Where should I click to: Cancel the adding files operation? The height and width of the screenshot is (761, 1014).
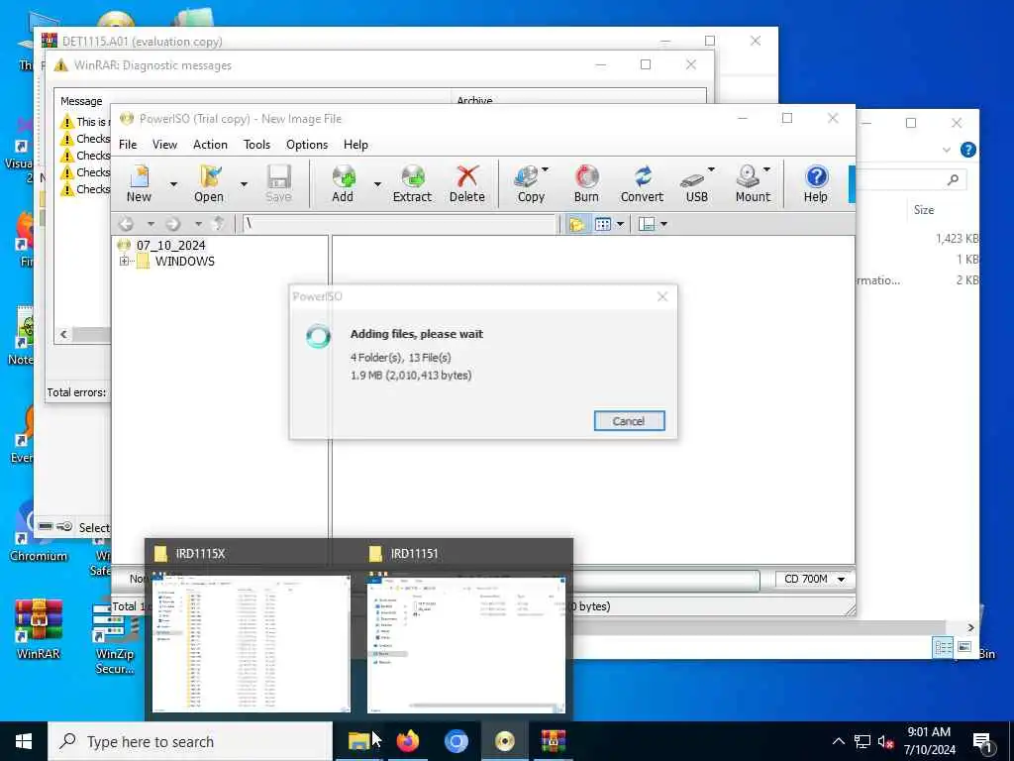click(x=629, y=421)
